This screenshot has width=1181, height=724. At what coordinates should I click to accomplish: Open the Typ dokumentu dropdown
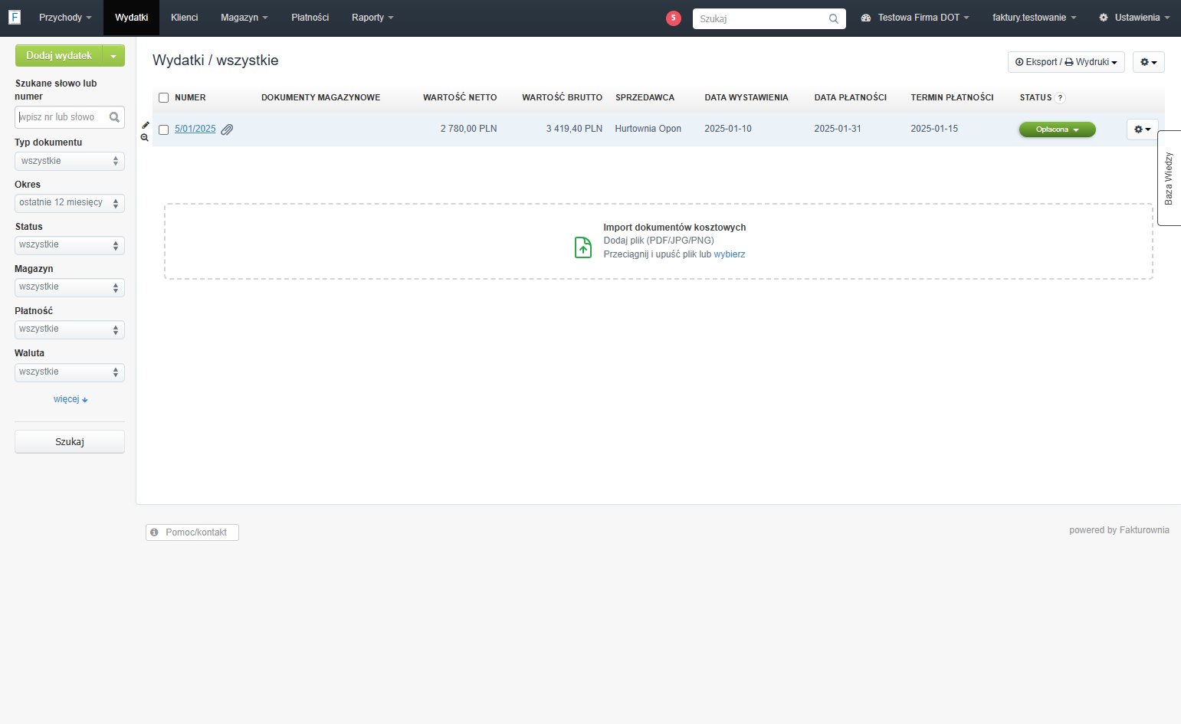pos(70,161)
